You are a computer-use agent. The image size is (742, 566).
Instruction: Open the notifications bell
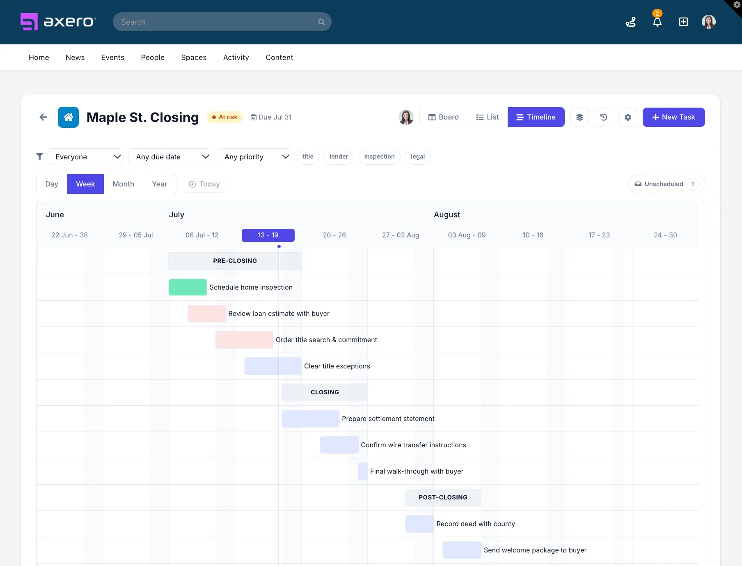[657, 22]
